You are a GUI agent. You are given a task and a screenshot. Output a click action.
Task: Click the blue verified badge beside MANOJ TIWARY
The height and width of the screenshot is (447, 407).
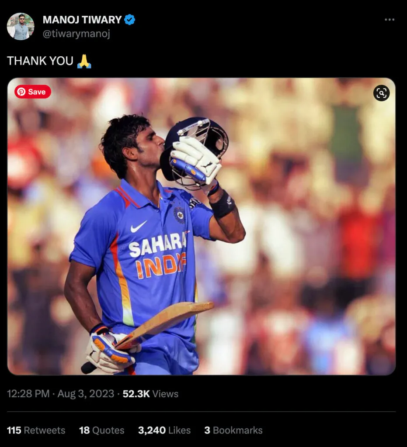130,19
